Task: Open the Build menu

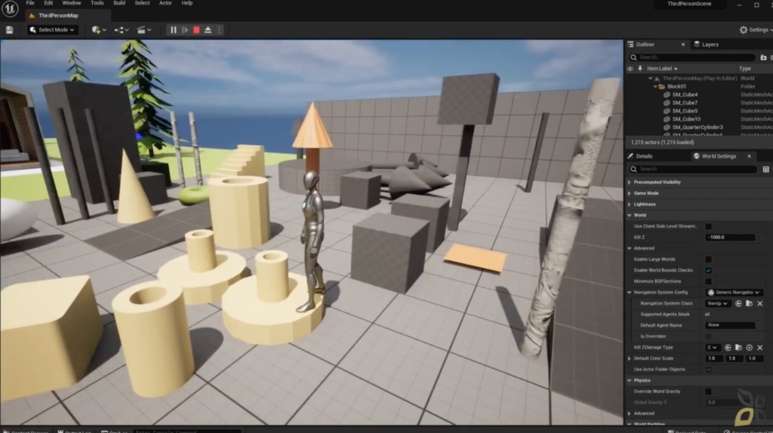Action: pos(119,3)
